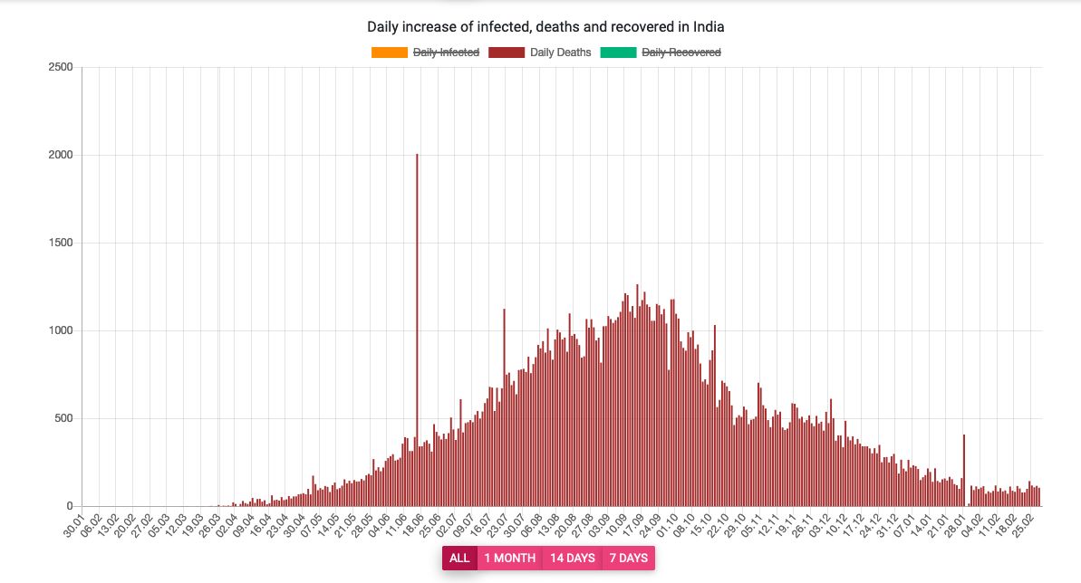Click the 27.08 date label on x-axis

pyautogui.click(x=581, y=525)
